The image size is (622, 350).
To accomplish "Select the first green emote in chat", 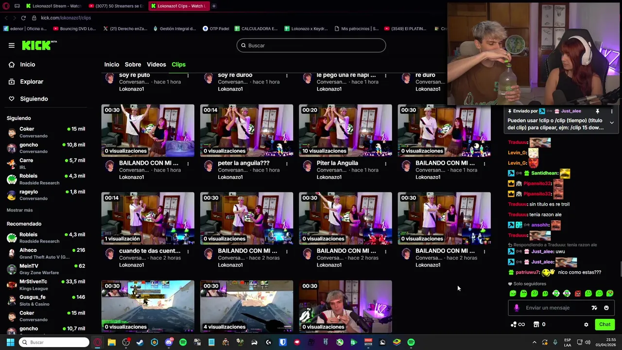I will (x=513, y=293).
